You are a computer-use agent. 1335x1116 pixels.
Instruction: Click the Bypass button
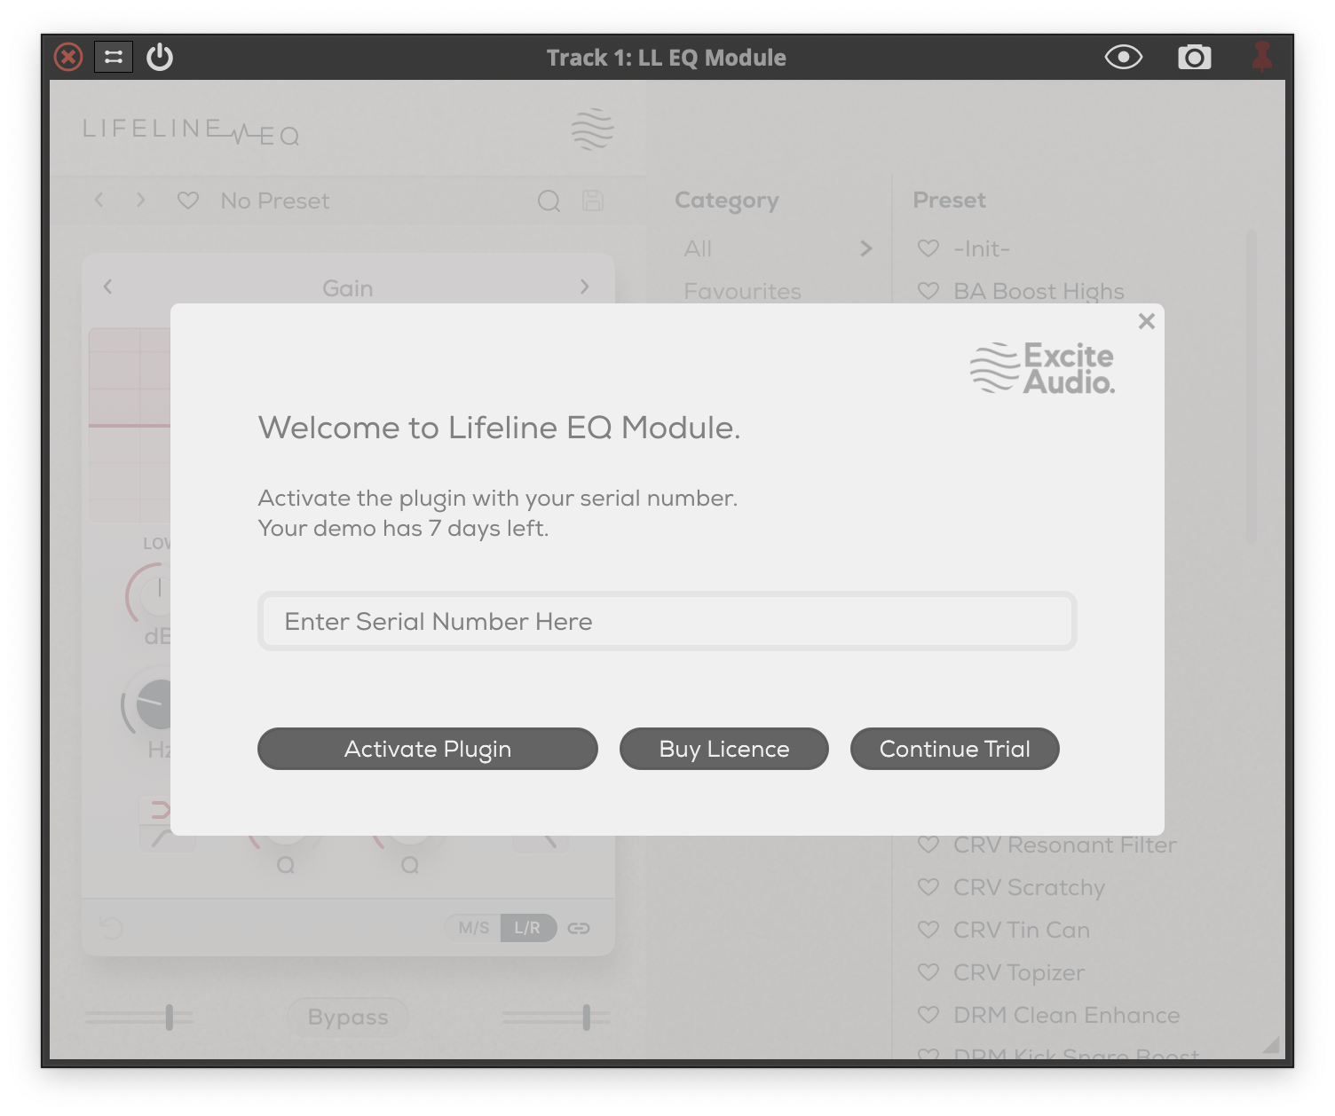pos(348,1017)
